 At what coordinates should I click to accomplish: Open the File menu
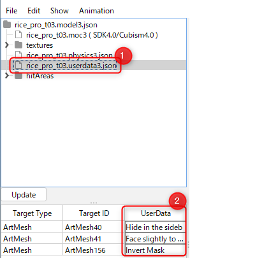click(11, 11)
